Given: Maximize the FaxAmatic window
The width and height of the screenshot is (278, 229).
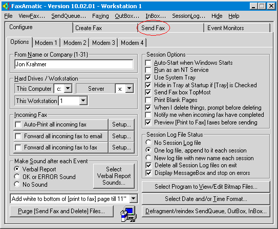Looking at the screenshot, I should [262, 6].
